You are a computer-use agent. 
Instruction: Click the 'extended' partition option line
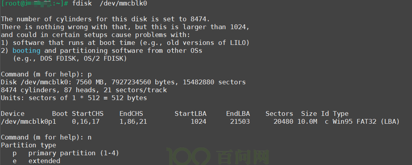tap(36, 161)
